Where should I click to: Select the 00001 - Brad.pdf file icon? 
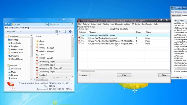pos(37,48)
